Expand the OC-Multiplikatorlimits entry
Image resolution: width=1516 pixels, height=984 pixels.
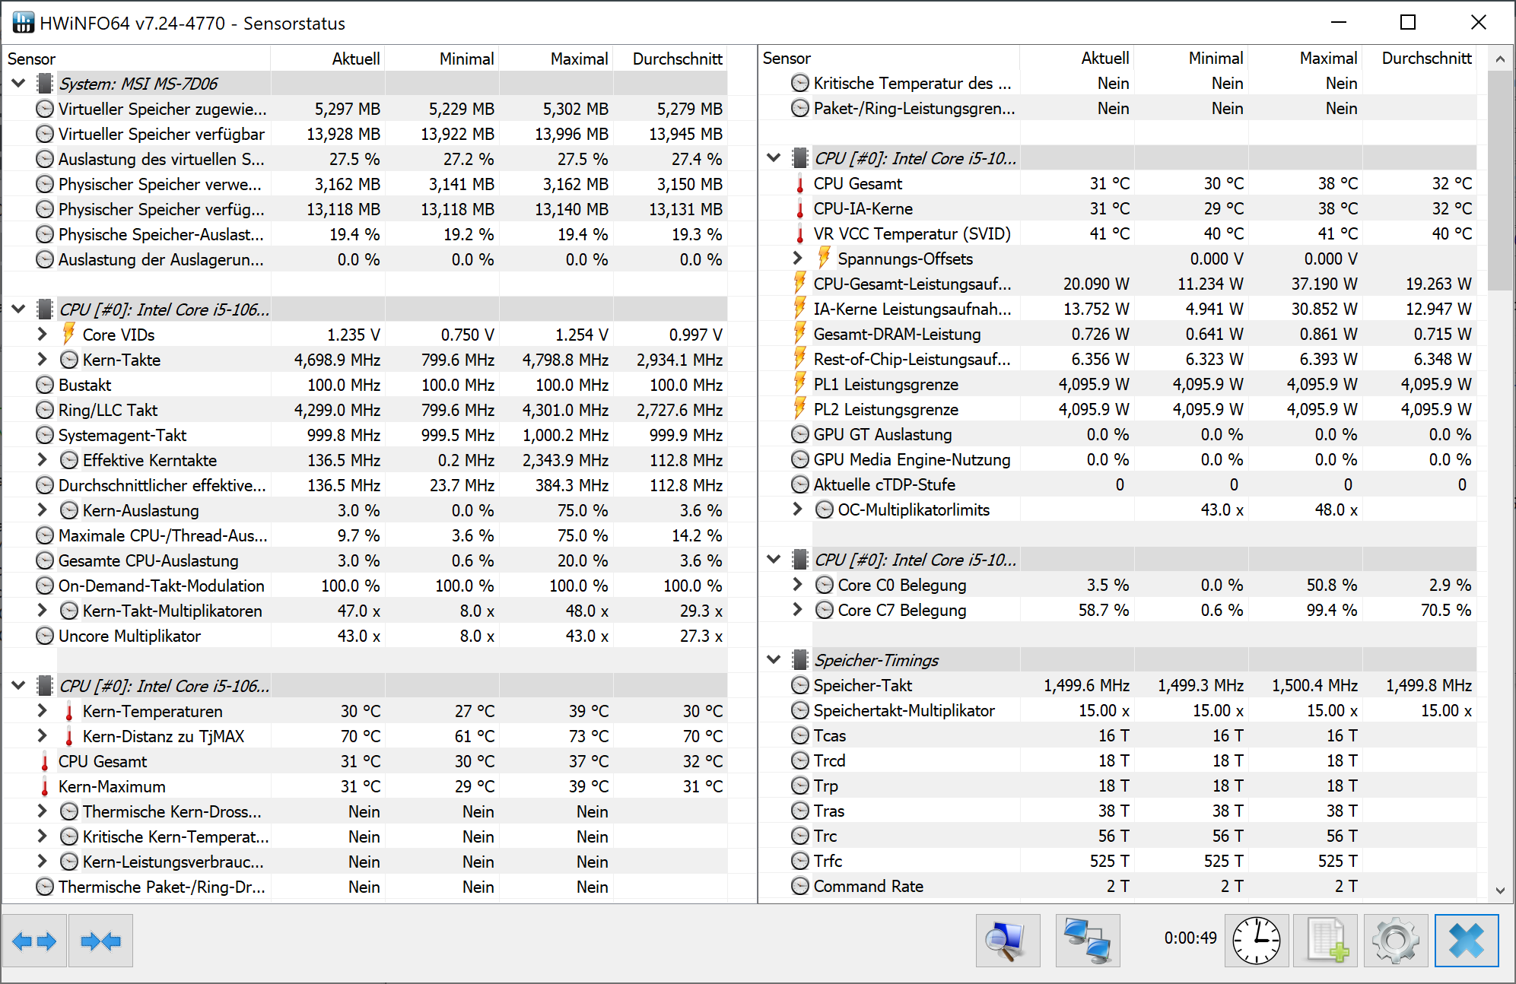point(797,509)
